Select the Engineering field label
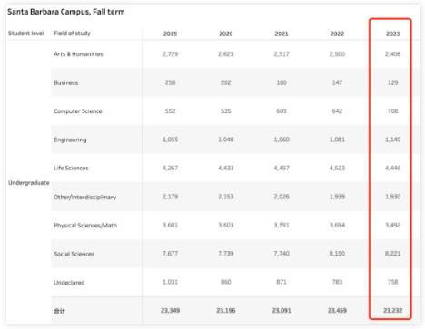 70,140
